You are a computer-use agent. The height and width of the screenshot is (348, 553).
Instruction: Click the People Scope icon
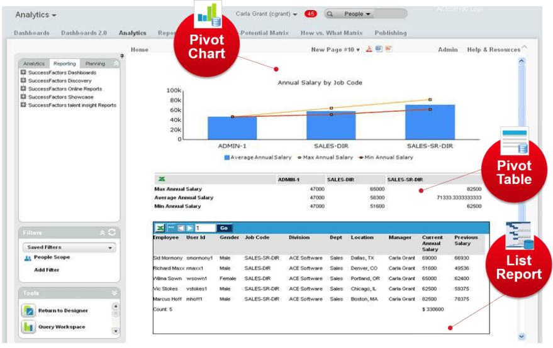click(x=28, y=258)
